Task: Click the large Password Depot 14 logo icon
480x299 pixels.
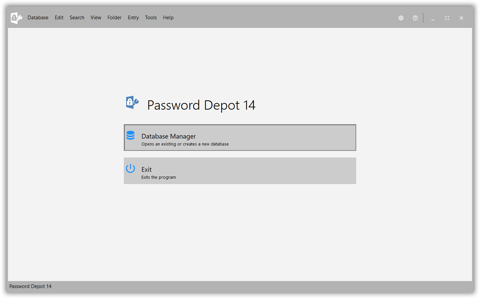Action: (132, 102)
